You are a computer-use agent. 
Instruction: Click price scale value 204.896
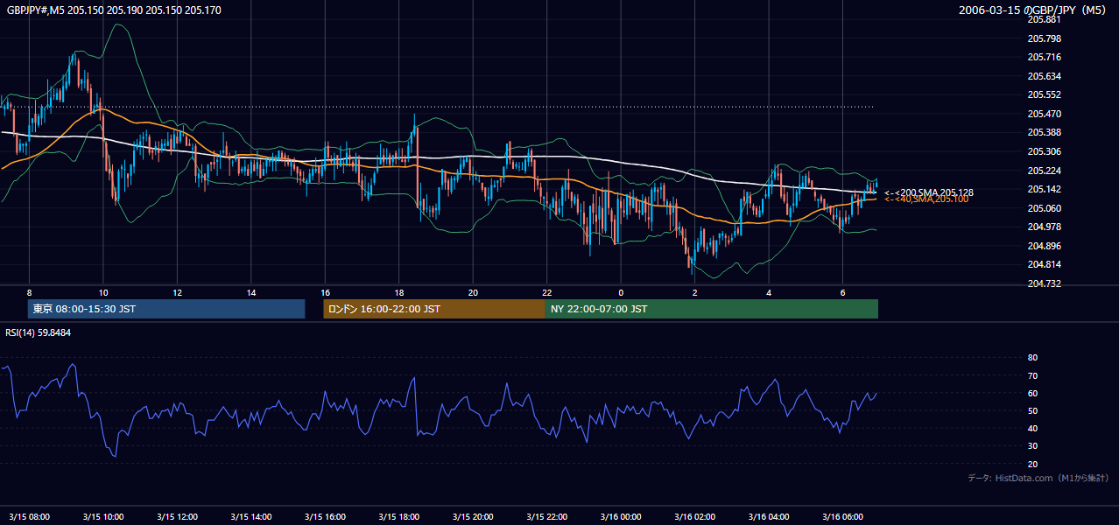coord(1044,246)
